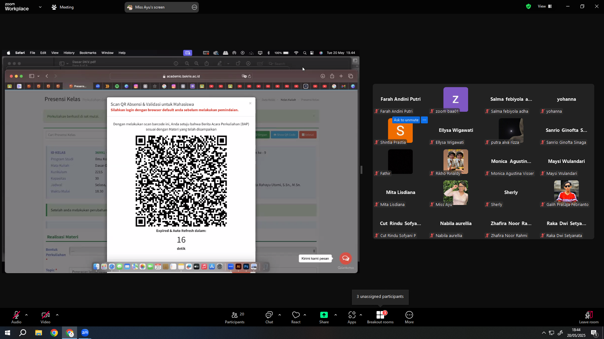Viewport: 604px width, 339px height.
Task: Toggle the Zoom microphone mute button
Action: [16, 317]
